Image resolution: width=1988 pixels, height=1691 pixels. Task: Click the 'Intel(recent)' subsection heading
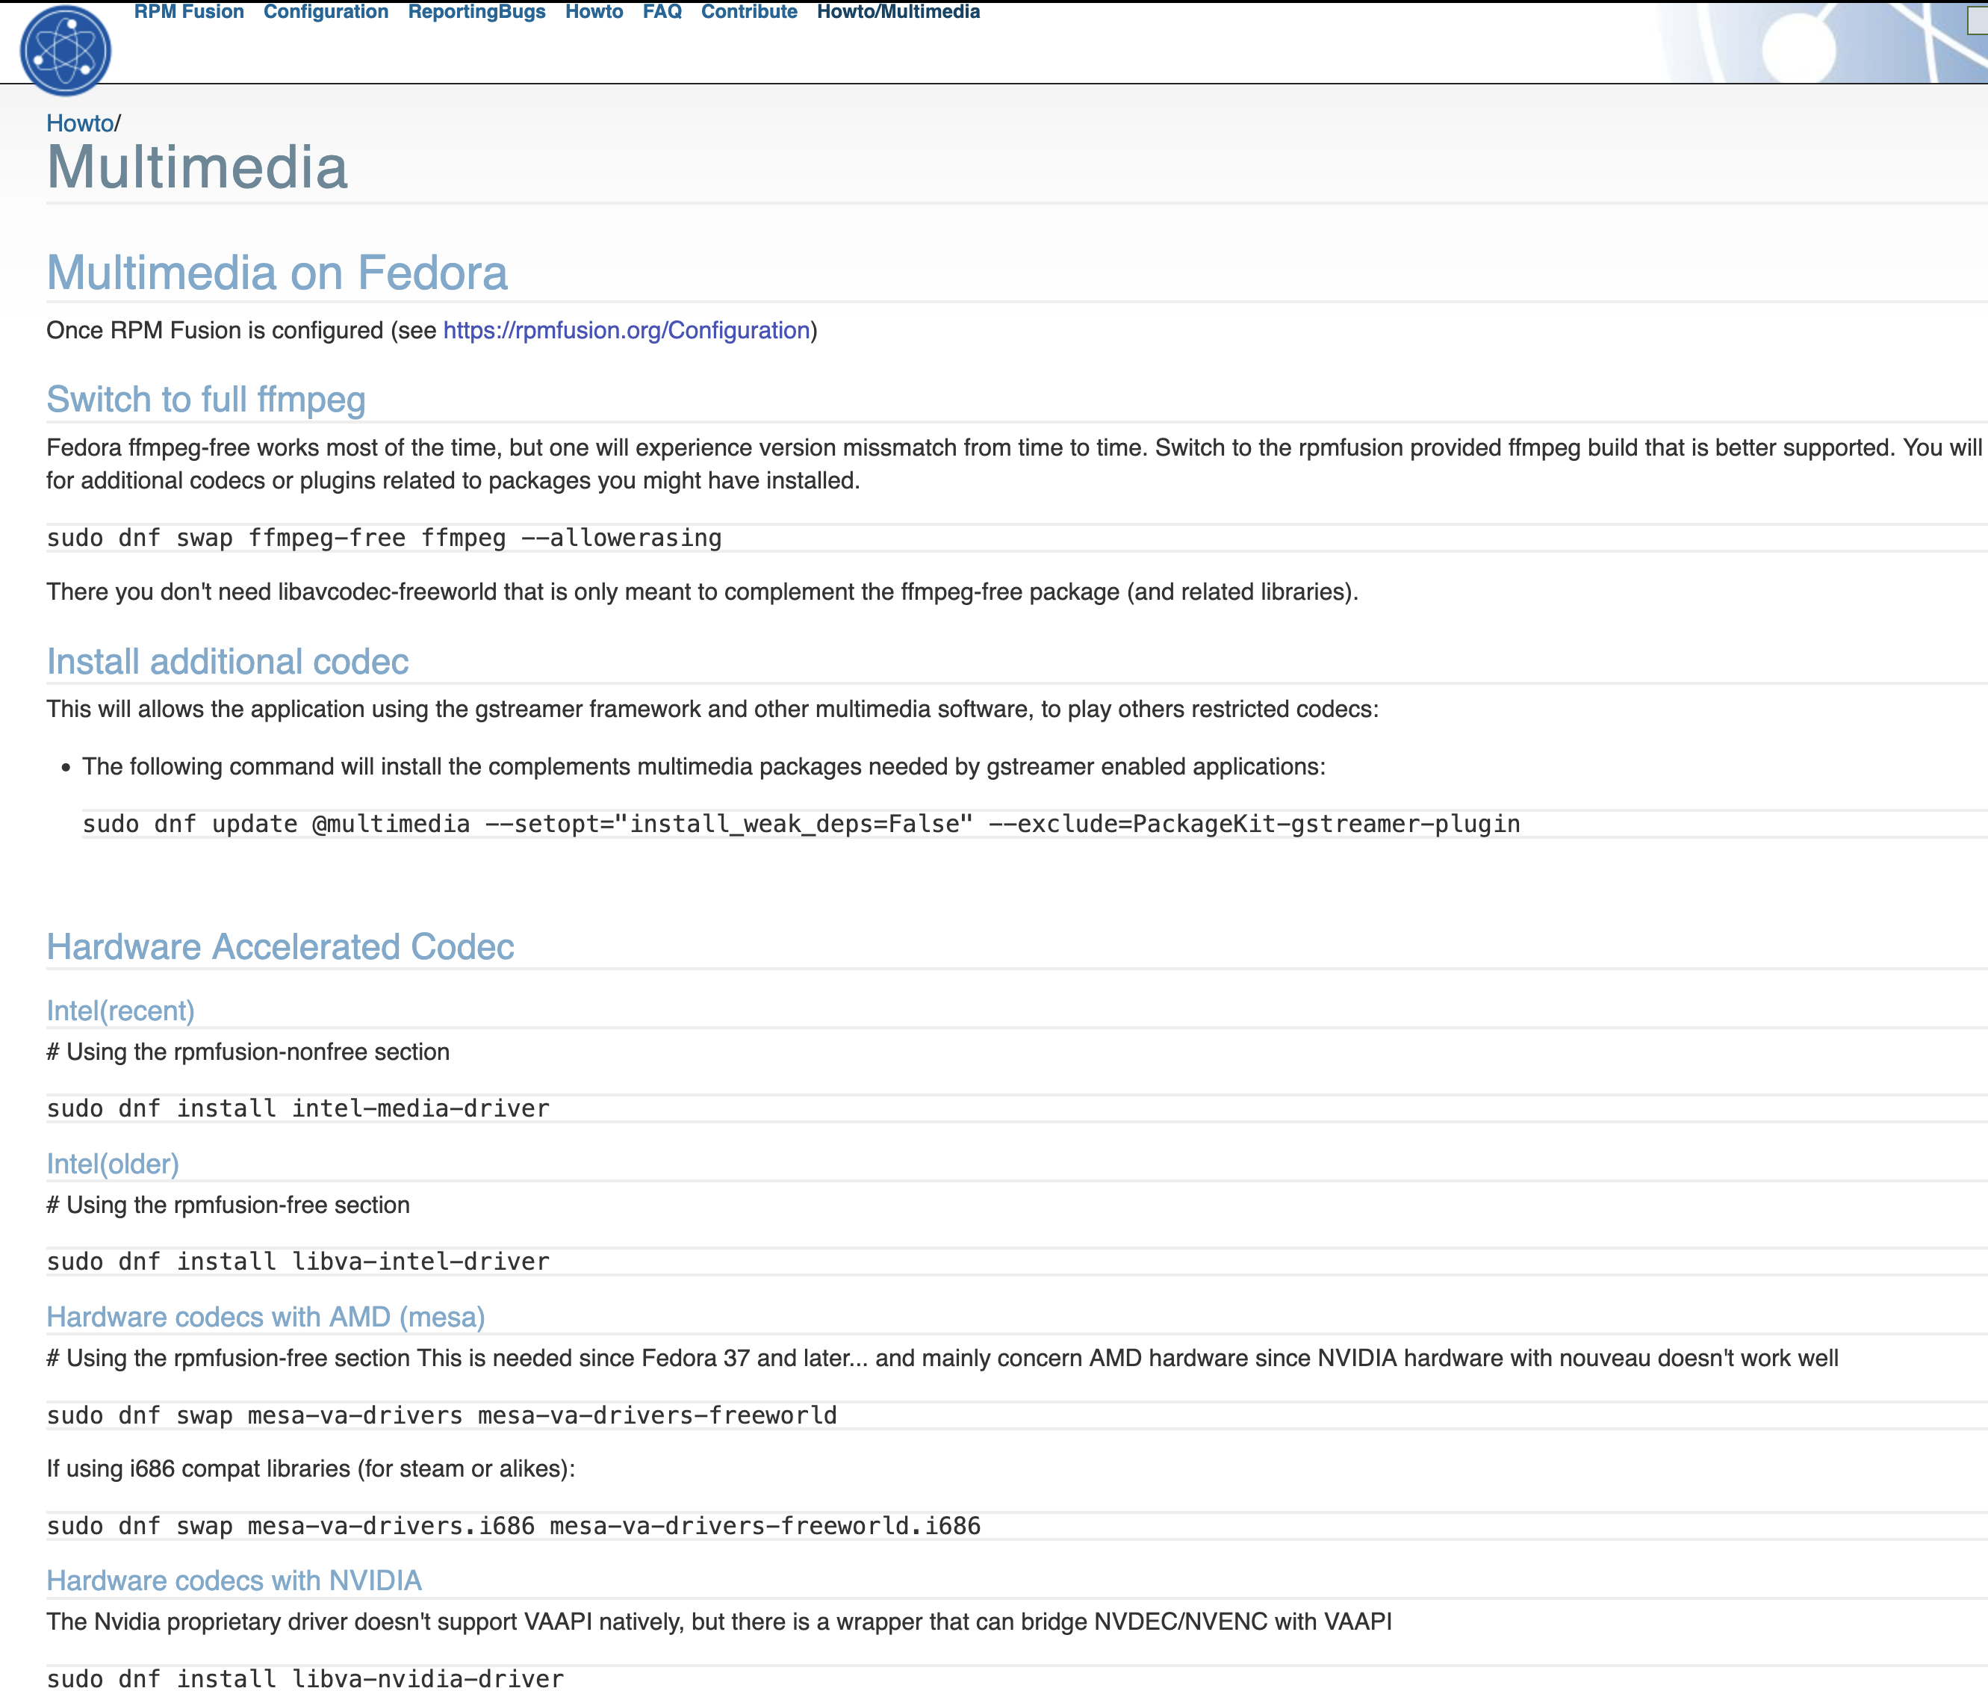coord(121,1011)
